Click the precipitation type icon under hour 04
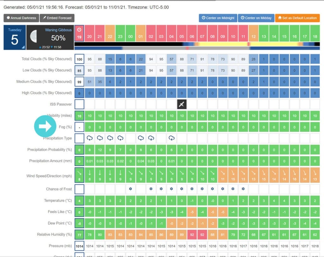Viewport: 324px width, 257px height. click(x=171, y=138)
